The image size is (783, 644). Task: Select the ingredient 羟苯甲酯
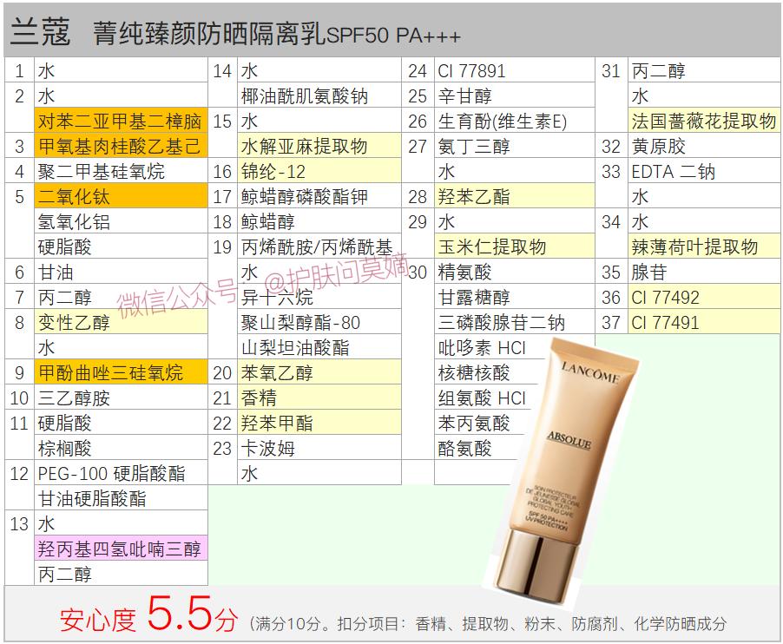point(319,423)
